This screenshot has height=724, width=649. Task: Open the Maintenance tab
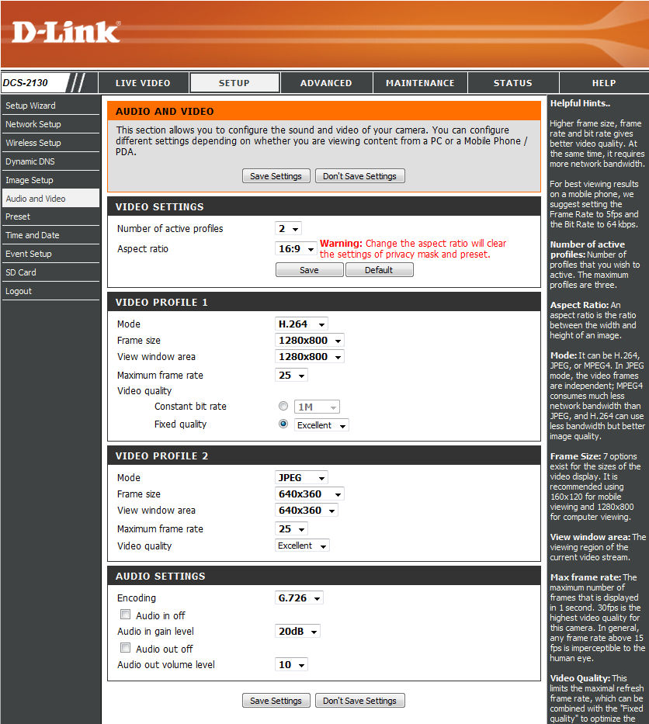[420, 83]
